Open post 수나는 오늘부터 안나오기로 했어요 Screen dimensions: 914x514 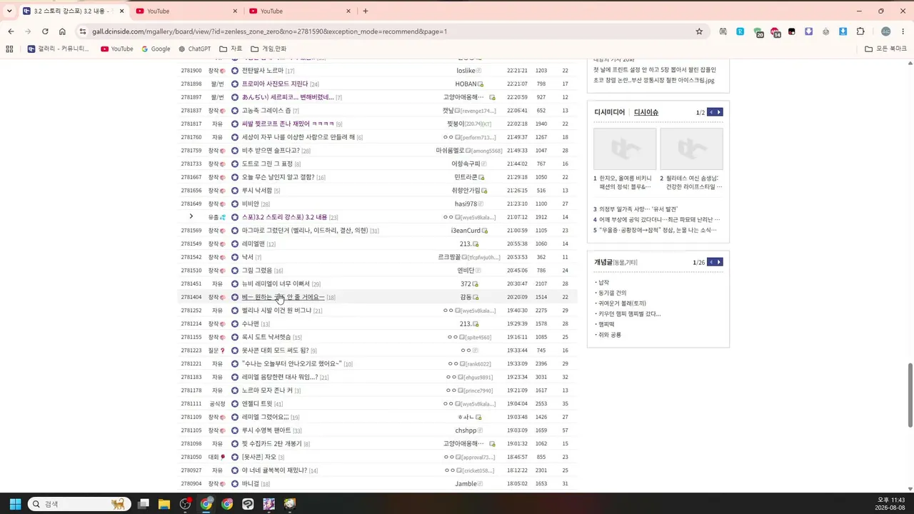[x=292, y=364]
